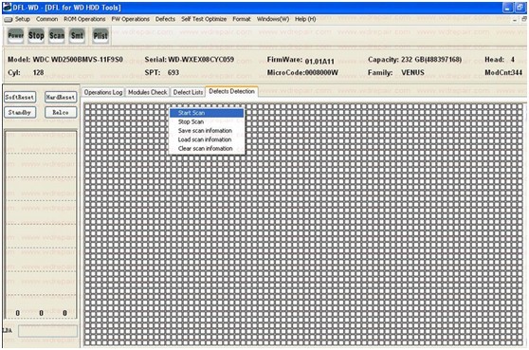The height and width of the screenshot is (350, 529).
Task: Click the SPT value 693
Action: (x=173, y=73)
